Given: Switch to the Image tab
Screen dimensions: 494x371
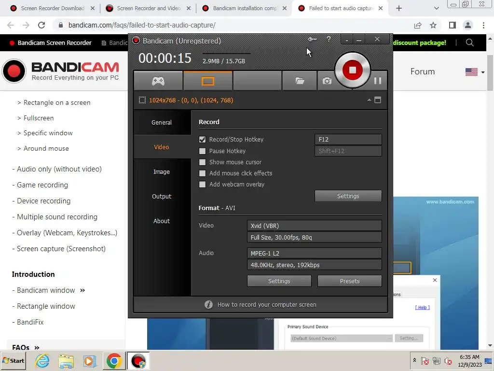Looking at the screenshot, I should point(162,171).
